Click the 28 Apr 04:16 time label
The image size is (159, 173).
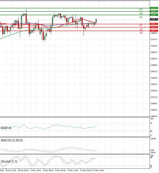(x=23, y=170)
